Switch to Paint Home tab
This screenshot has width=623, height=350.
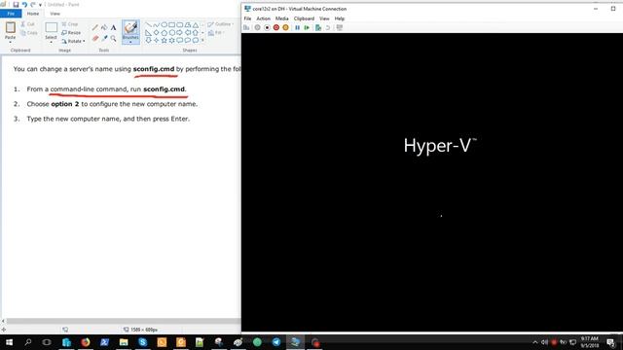pos(33,14)
